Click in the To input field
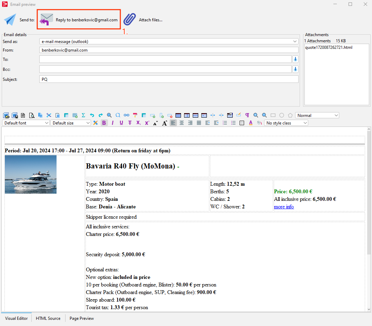Screen dimensions: 372x326 (x=165, y=59)
